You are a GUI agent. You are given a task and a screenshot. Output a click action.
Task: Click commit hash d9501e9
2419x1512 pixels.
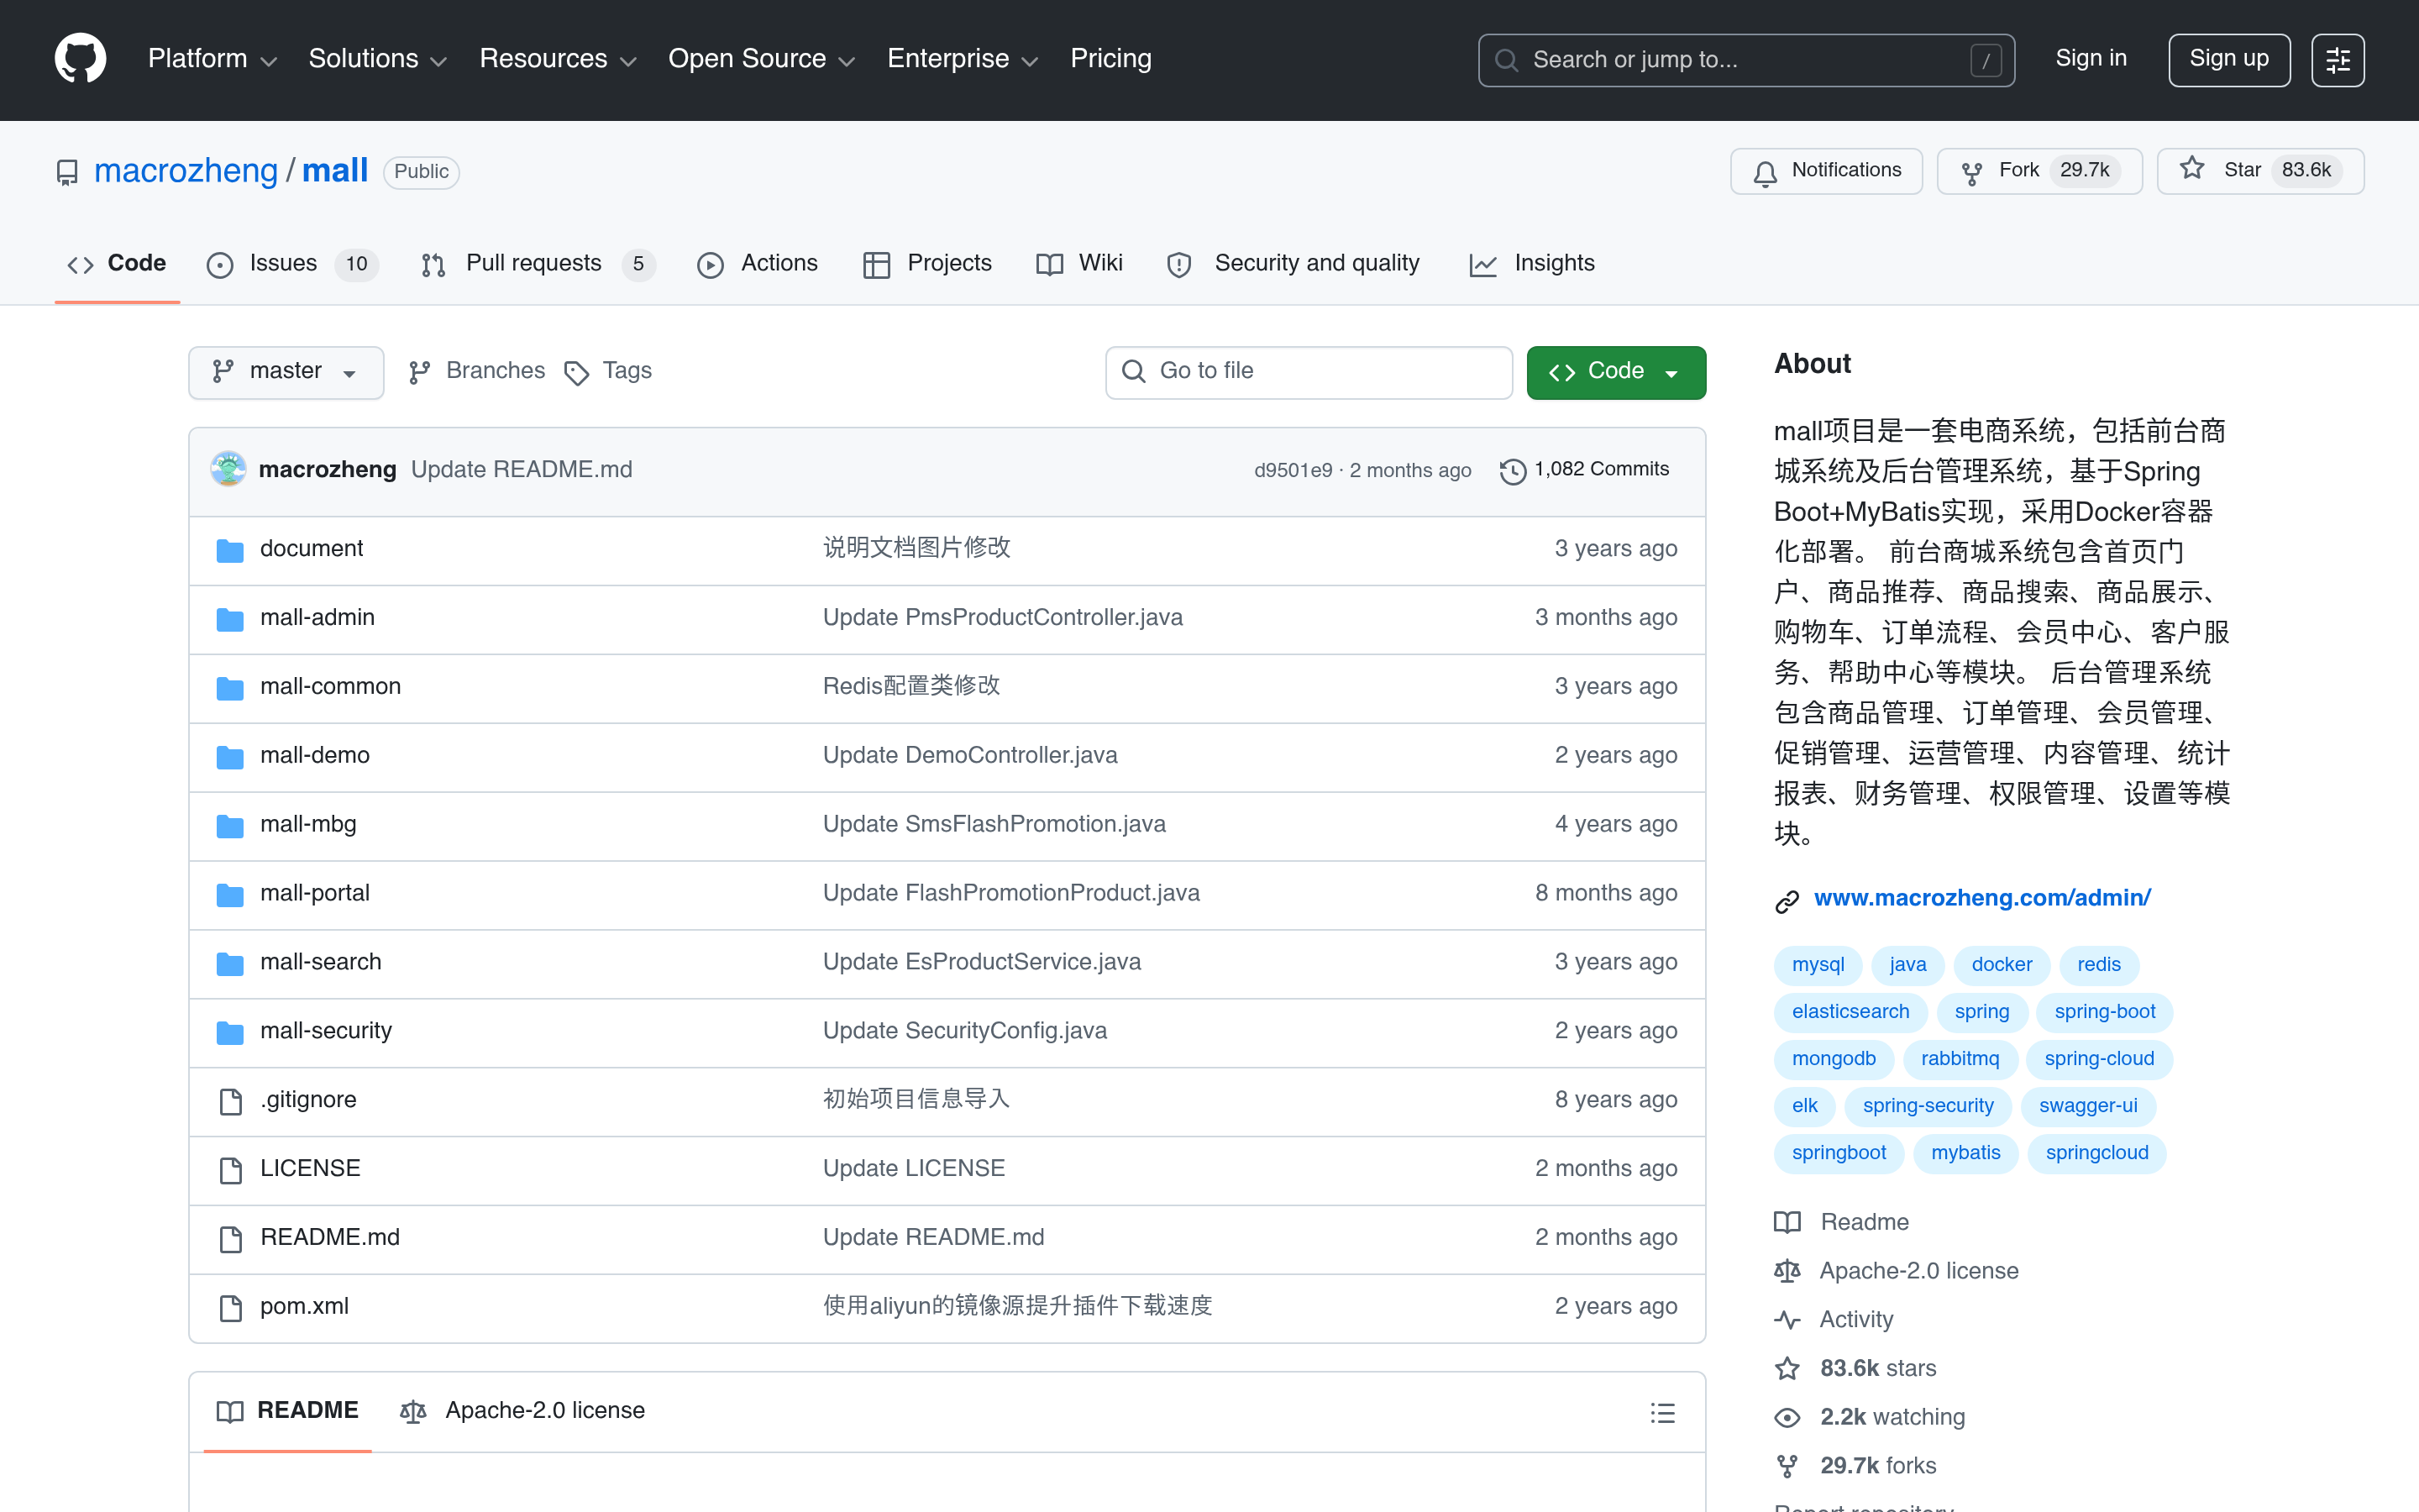point(1293,471)
